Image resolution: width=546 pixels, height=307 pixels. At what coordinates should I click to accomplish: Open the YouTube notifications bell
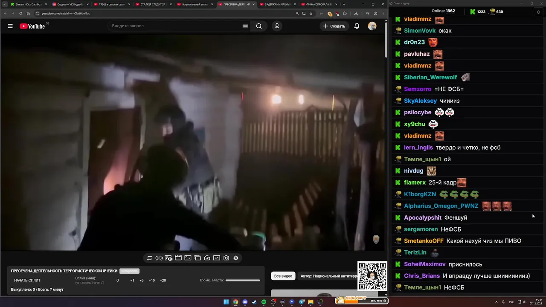tap(357, 26)
